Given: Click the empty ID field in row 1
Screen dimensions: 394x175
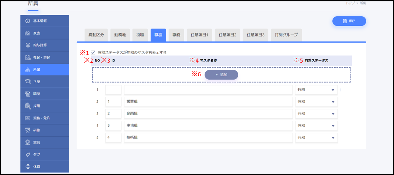Looking at the screenshot, I should [x=113, y=90].
